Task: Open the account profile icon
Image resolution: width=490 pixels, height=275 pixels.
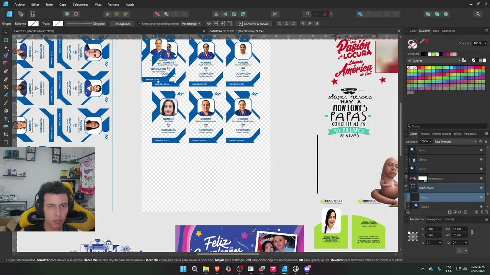Action: [x=478, y=14]
